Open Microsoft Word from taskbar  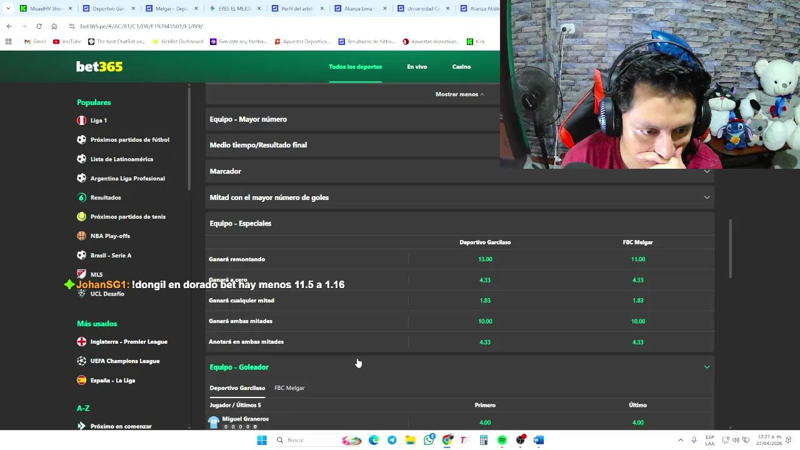tap(539, 440)
